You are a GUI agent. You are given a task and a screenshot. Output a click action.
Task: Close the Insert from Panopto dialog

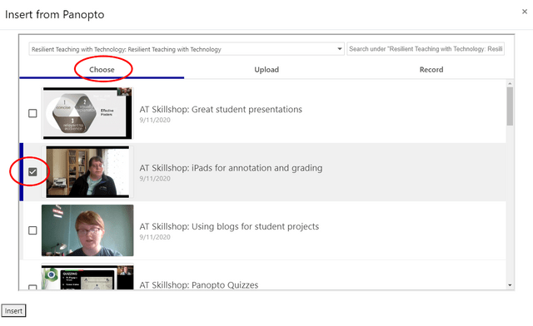tap(525, 12)
